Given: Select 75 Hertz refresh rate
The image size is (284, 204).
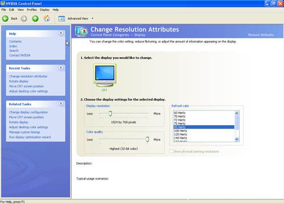Looking at the screenshot, I should pyautogui.click(x=204, y=124).
